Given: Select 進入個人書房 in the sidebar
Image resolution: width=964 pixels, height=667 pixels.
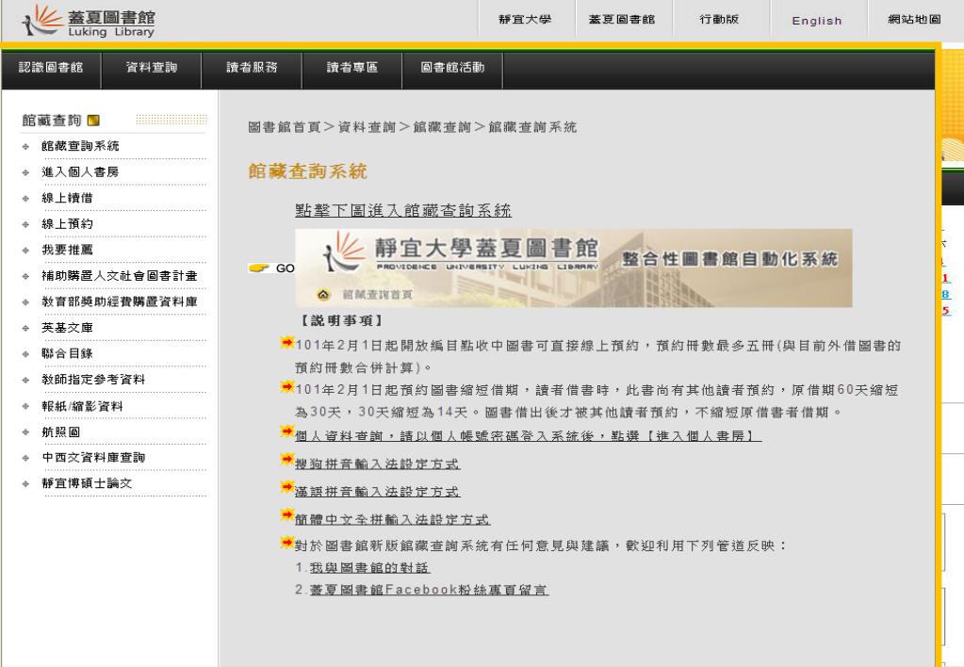Looking at the screenshot, I should pos(80,172).
